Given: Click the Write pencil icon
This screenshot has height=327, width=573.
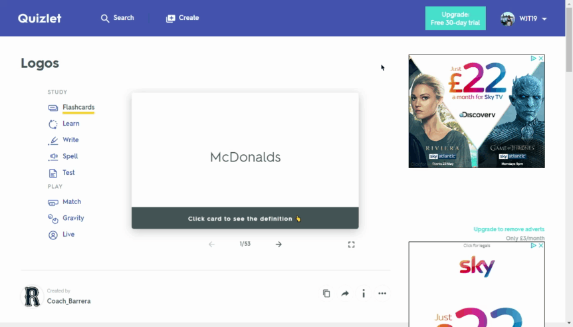Looking at the screenshot, I should [x=53, y=141].
